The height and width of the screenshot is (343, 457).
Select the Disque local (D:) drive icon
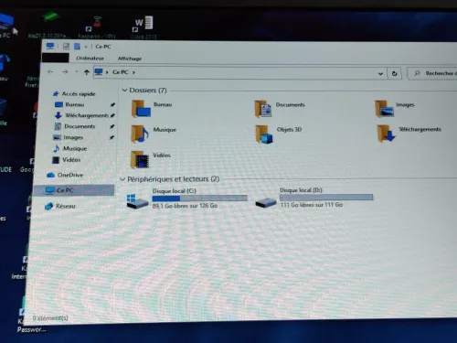coord(266,202)
